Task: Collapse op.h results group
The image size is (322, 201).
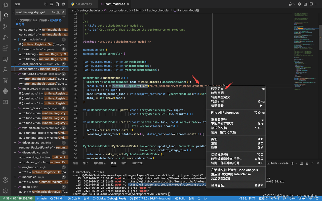Action: (x=15, y=39)
